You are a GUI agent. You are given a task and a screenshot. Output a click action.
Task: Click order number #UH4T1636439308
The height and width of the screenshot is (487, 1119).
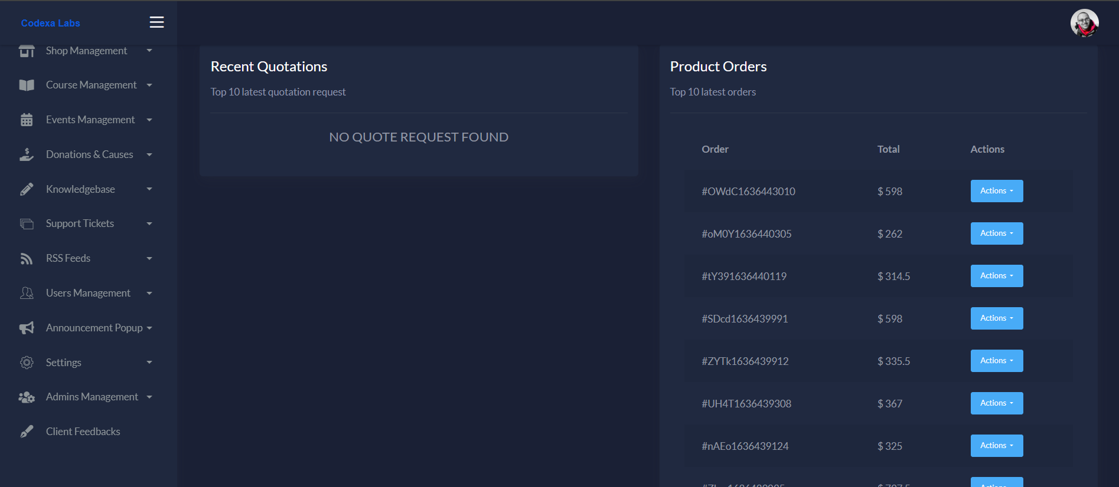pos(746,404)
